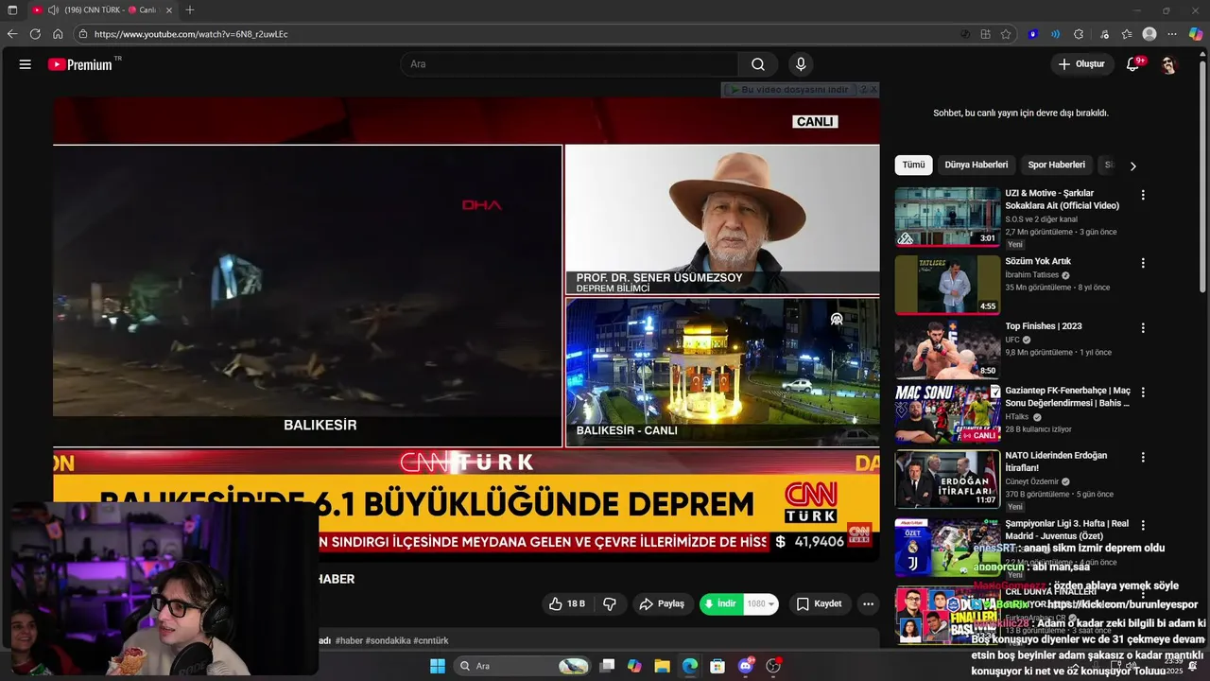The width and height of the screenshot is (1210, 681).
Task: Open Gaziantep FK-Fenerbahçe live thumbnail
Action: point(947,413)
